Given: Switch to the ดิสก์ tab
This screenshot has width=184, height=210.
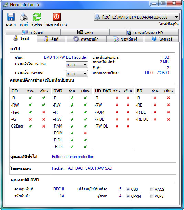Looking at the screenshot, I should point(51,39).
